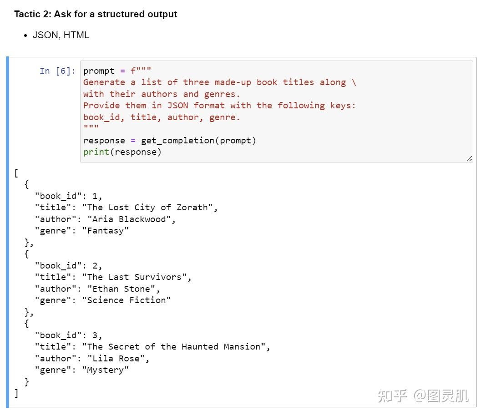The width and height of the screenshot is (481, 416).
Task: Click the "Science Fiction" genre output line
Action: point(103,300)
